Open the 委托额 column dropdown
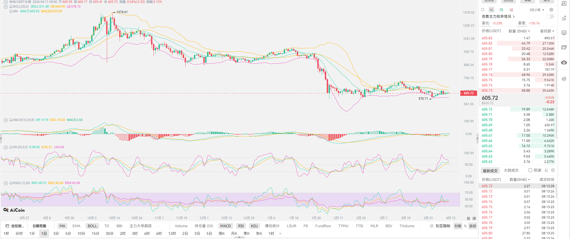This screenshot has width=570, height=239. (x=547, y=31)
